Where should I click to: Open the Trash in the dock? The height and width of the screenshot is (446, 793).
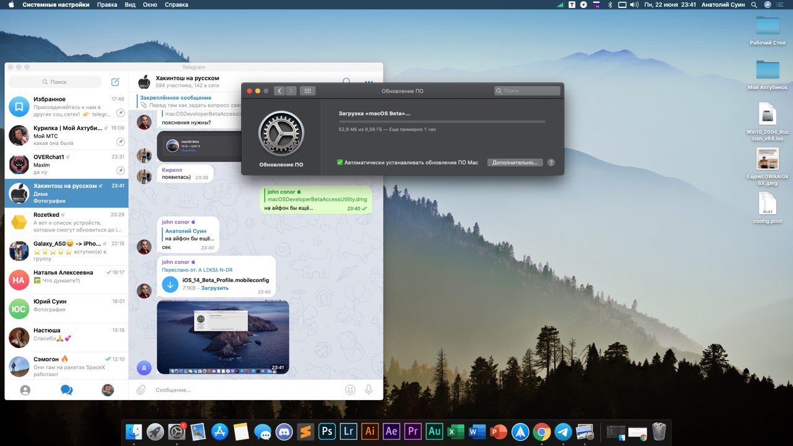coord(659,431)
